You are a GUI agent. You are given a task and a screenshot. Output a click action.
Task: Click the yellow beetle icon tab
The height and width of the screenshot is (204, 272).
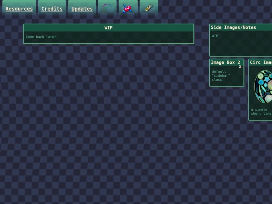[x=149, y=8]
